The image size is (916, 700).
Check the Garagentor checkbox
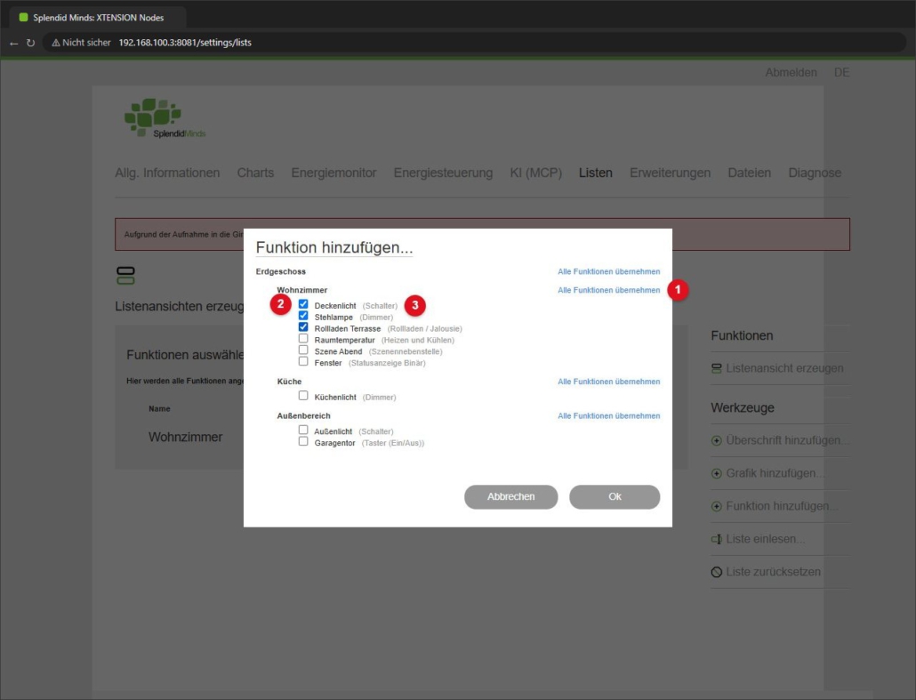click(x=303, y=441)
